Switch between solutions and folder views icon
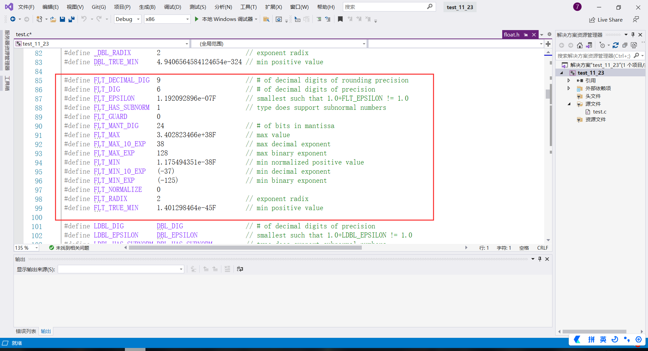The image size is (648, 351). 589,45
